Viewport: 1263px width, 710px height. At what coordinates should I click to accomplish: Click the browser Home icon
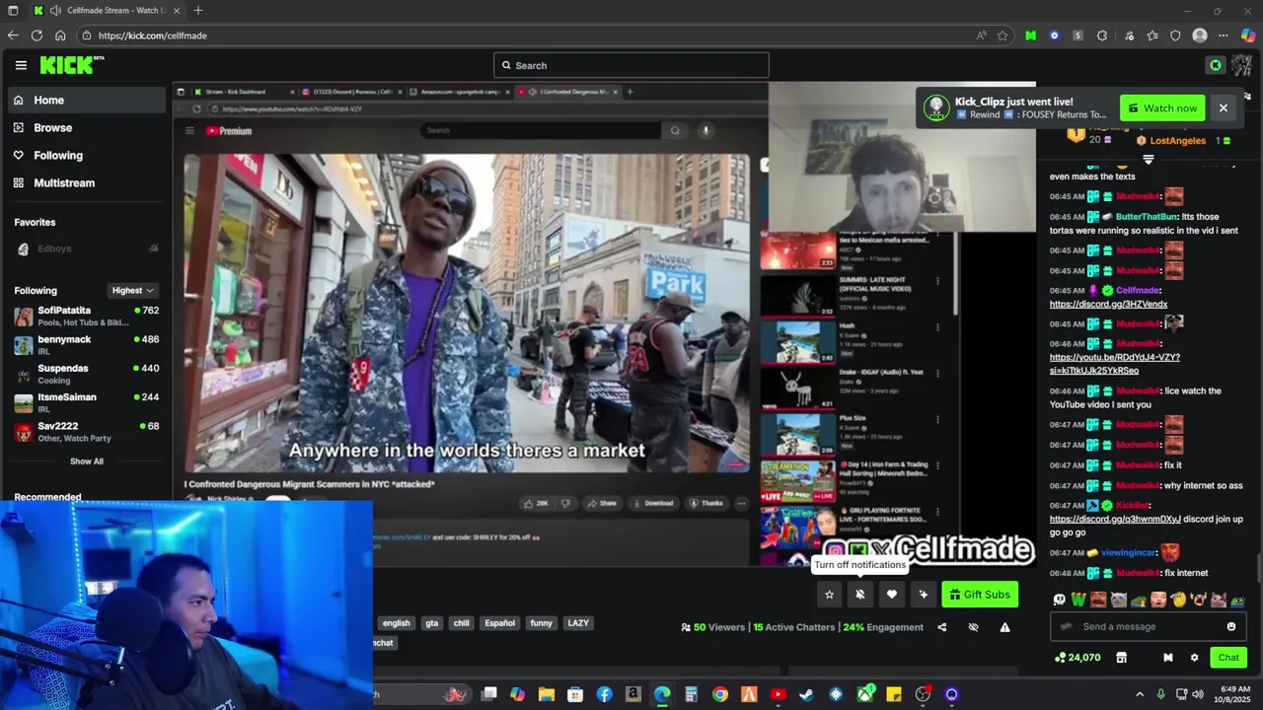click(x=60, y=35)
